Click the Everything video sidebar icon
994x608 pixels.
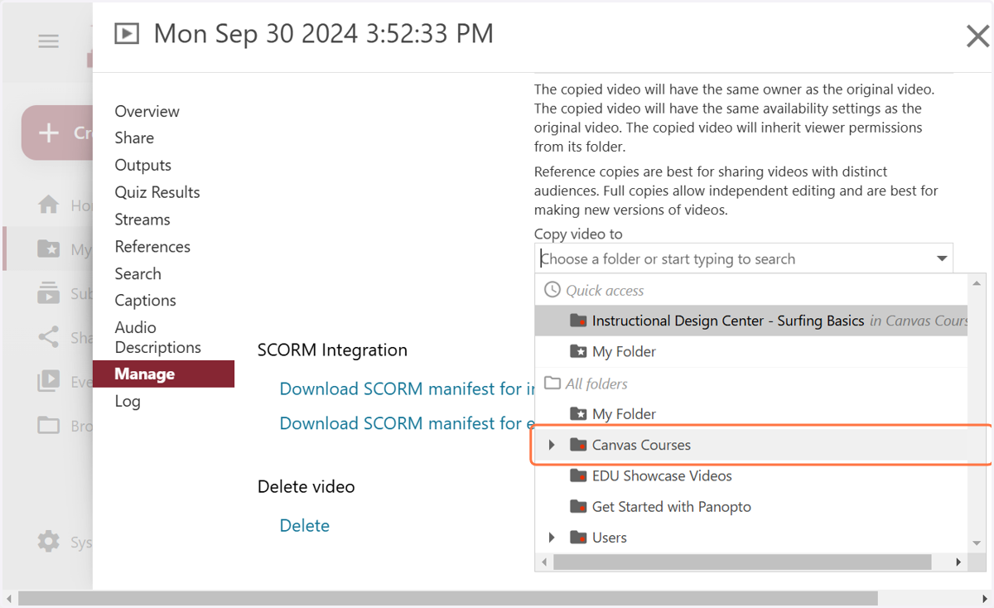point(49,381)
